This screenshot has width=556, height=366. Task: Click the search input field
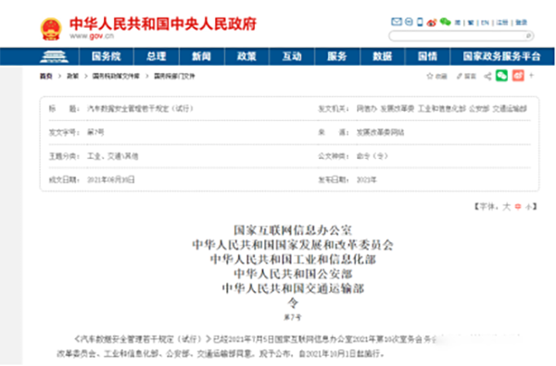tap(461, 36)
